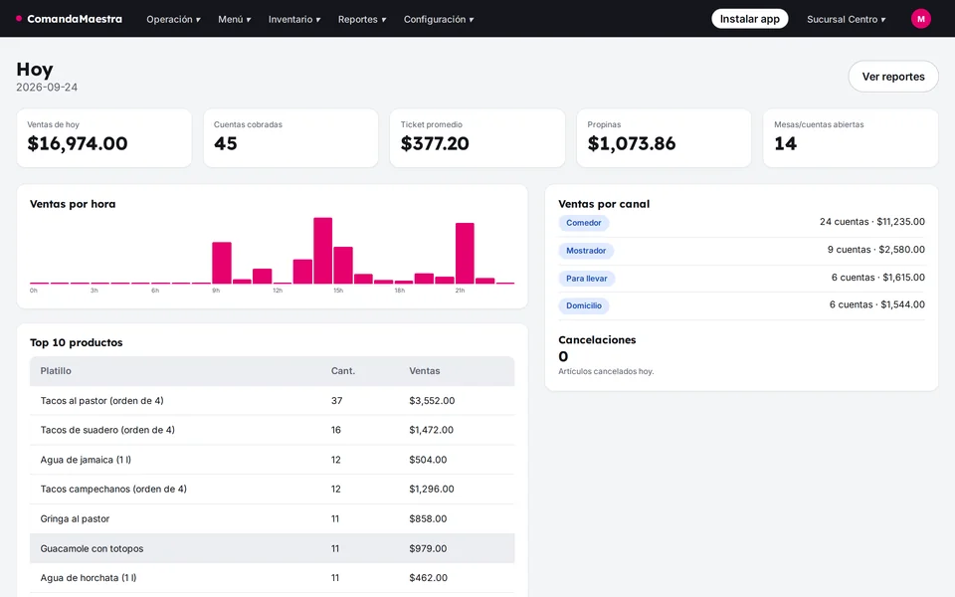The image size is (955, 597).
Task: Click the ComandaMaestra logo
Action: pyautogui.click(x=69, y=19)
